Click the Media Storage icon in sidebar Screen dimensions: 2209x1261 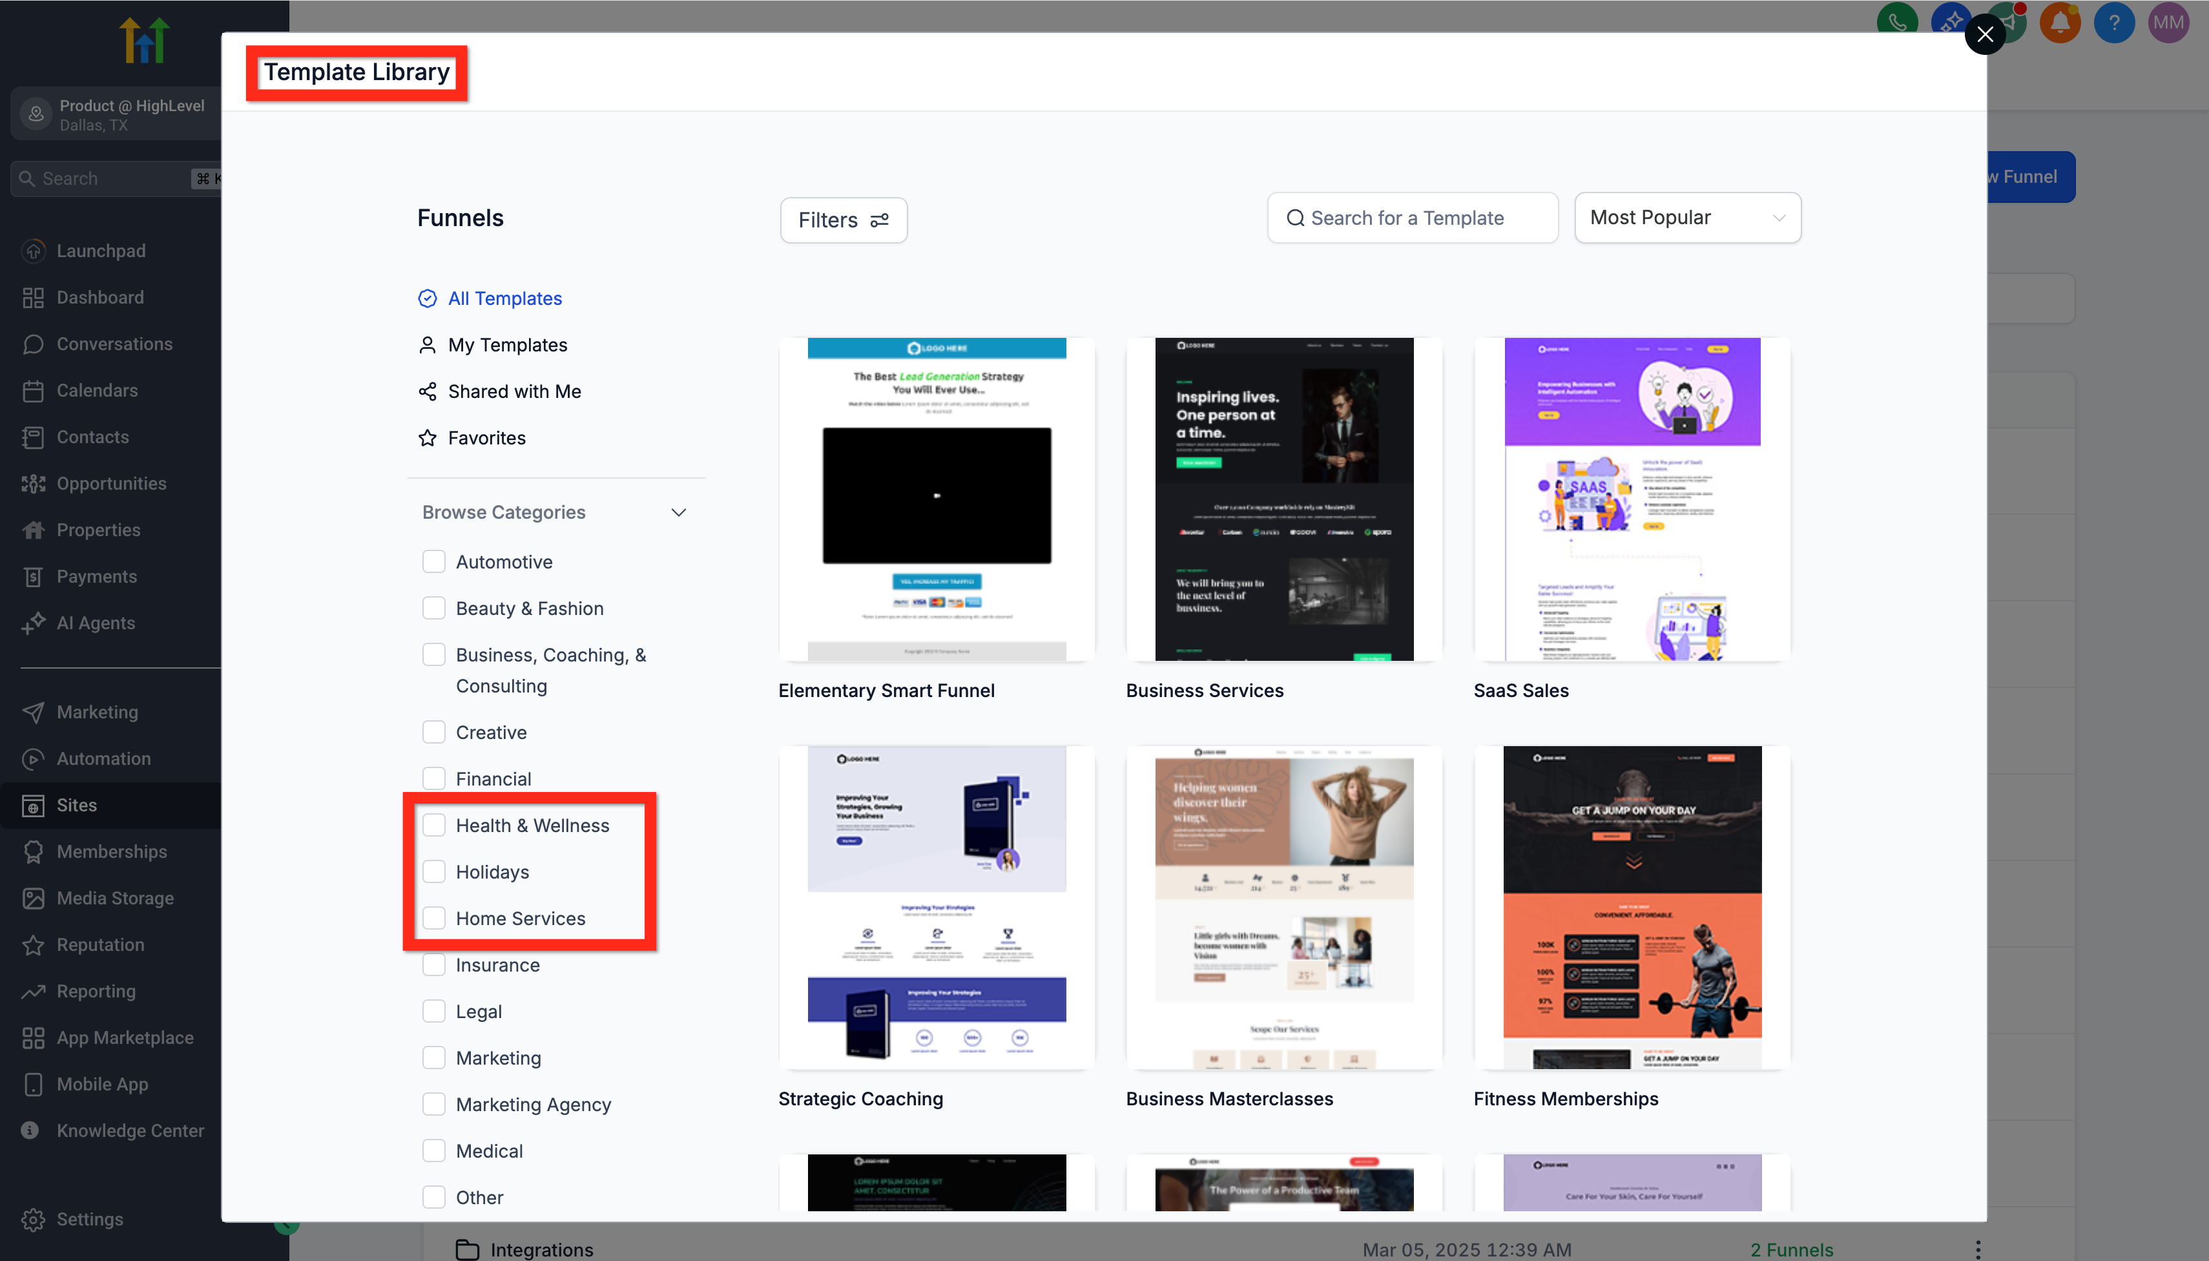click(33, 898)
